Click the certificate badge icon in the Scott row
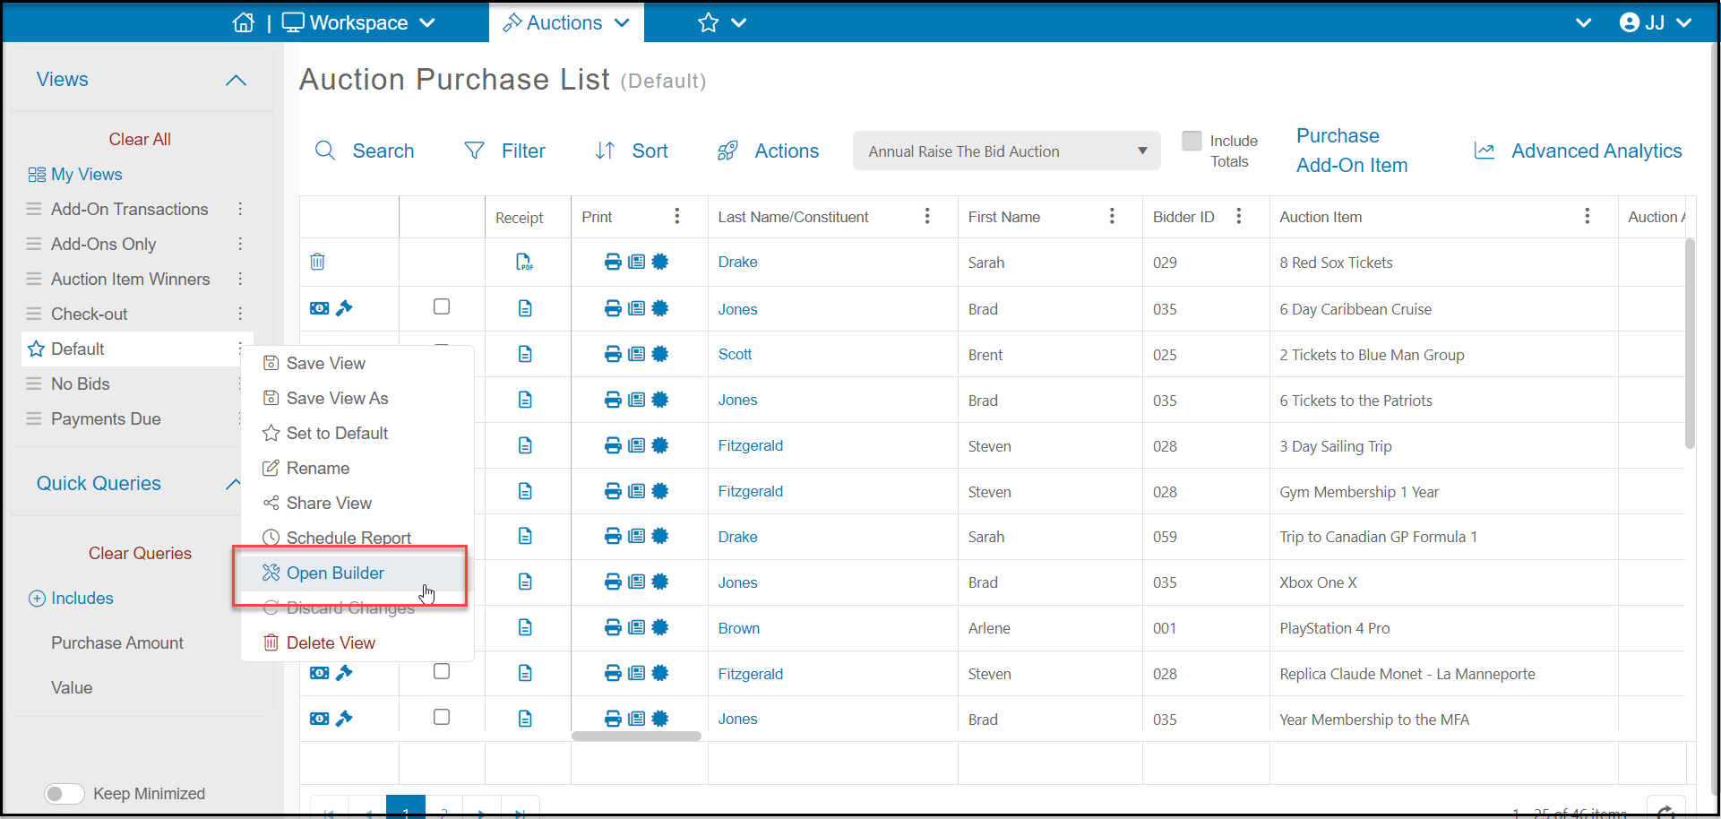Screen dimensions: 1721x819 [660, 354]
